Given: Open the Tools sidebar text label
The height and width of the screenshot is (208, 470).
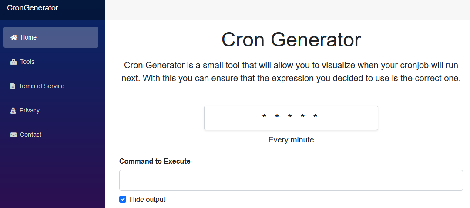Looking at the screenshot, I should tap(27, 62).
